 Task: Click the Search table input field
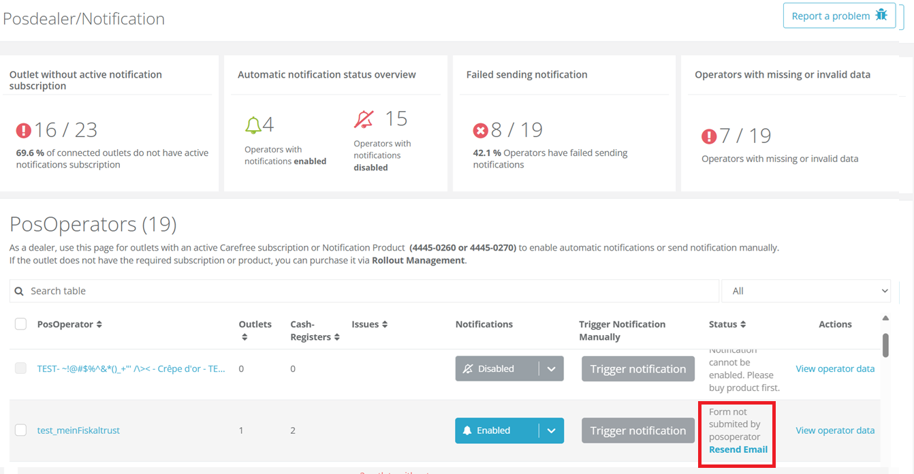point(368,291)
